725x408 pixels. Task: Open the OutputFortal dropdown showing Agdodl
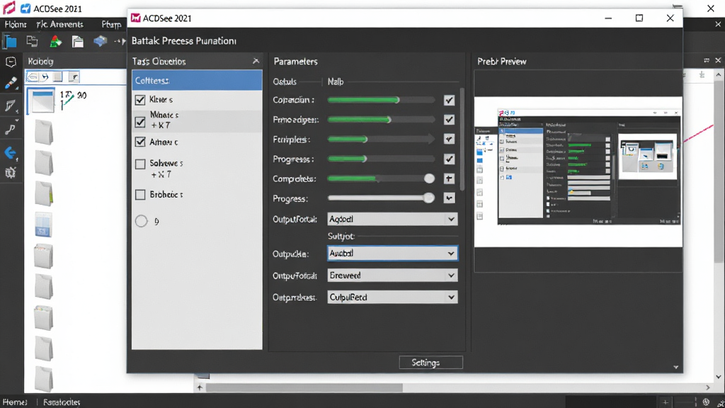click(x=392, y=219)
